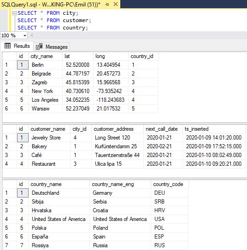Pin the SQLQuery1.sql tab
The width and height of the screenshot is (247, 250).
(x=107, y=5)
